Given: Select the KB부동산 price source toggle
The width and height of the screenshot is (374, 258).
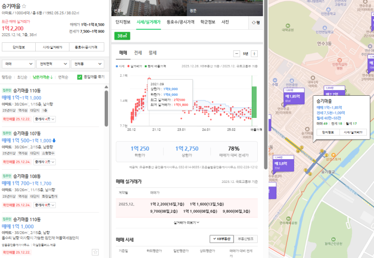Looking at the screenshot, I should 222,239.
